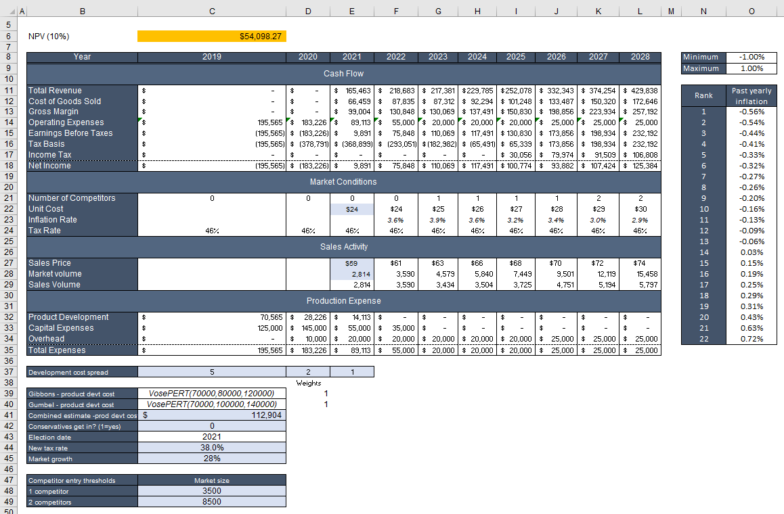
Task: Select the 1 competitor threshold value 3500
Action: tap(212, 492)
